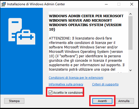This screenshot has width=139, height=109.
Task: Click the installer icon in the title bar
Action: [3, 4]
